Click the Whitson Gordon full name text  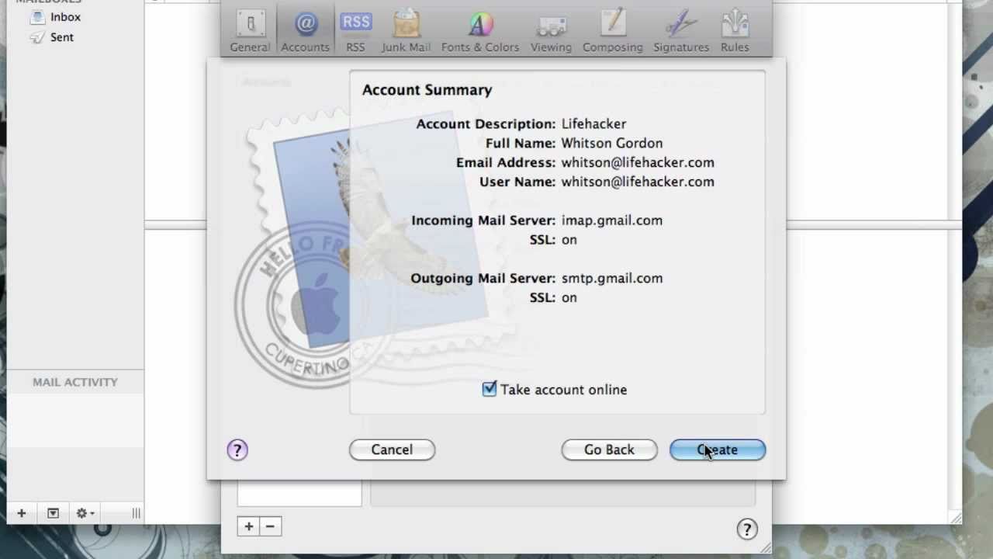click(x=612, y=143)
